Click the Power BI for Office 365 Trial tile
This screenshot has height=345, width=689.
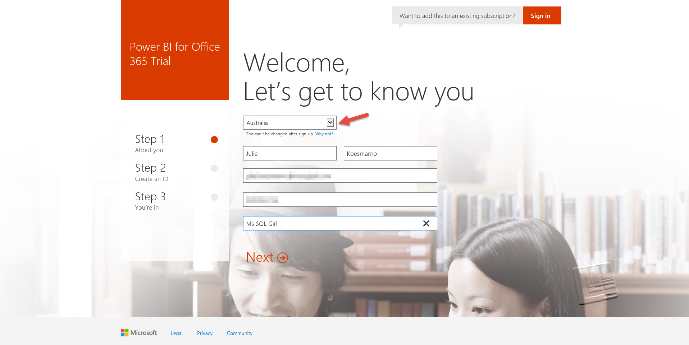[x=175, y=50]
